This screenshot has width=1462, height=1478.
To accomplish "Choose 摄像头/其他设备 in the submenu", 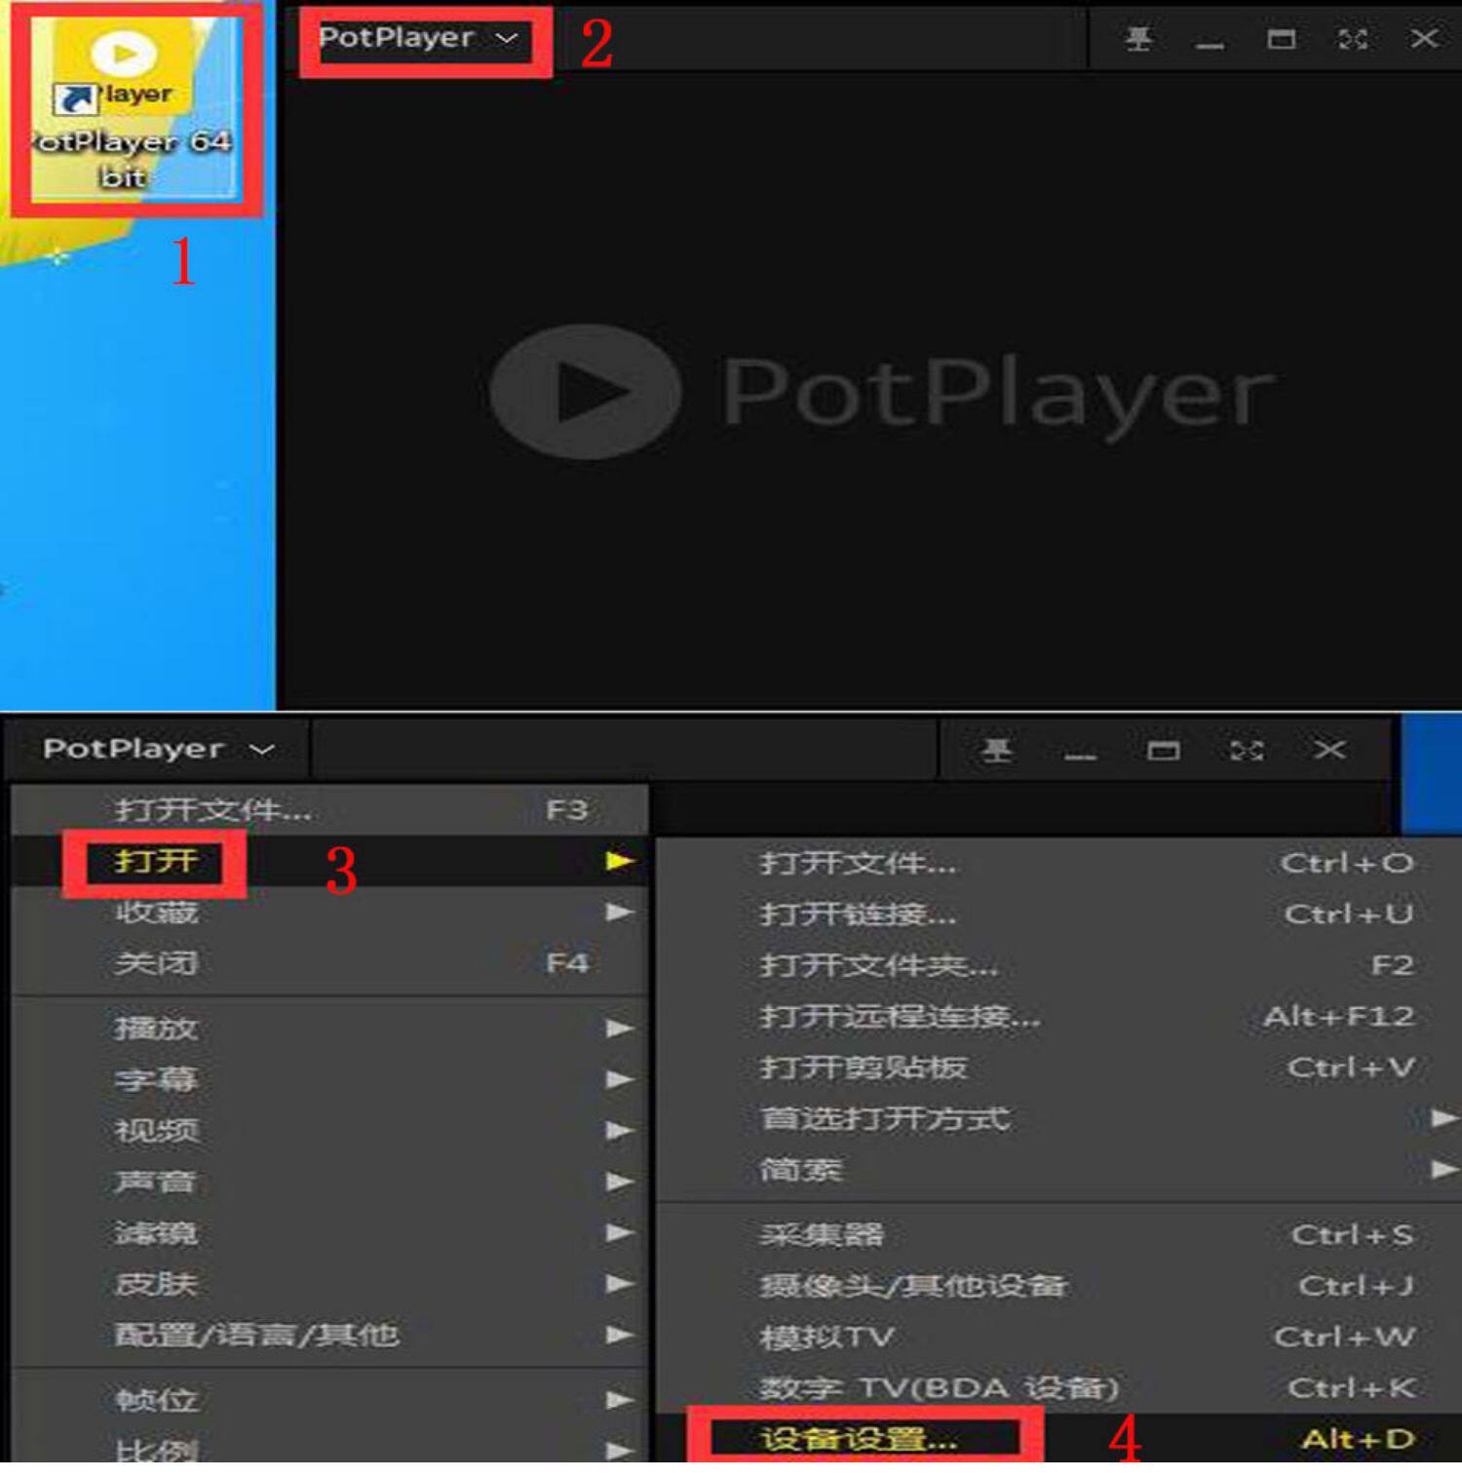I will point(1059,1286).
